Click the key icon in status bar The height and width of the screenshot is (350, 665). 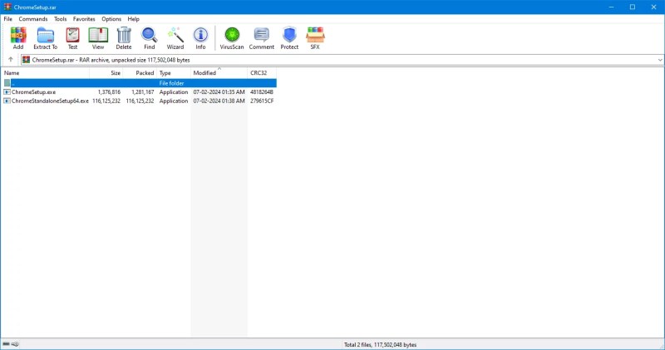coord(15,344)
